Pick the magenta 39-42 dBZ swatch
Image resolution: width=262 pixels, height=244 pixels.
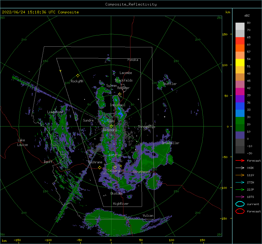tap(240, 92)
